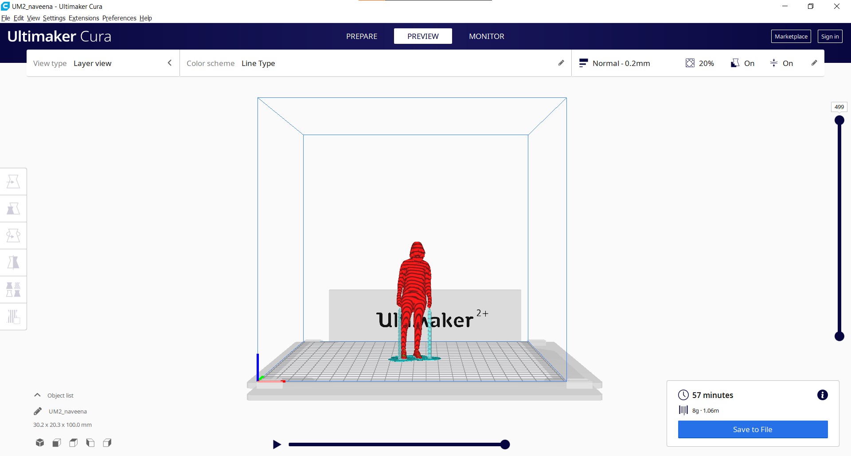
Task: Open the File menu
Action: (x=6, y=18)
